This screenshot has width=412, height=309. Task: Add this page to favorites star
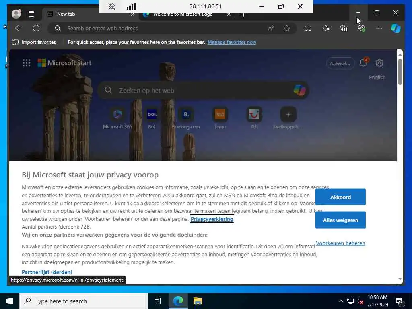click(286, 29)
